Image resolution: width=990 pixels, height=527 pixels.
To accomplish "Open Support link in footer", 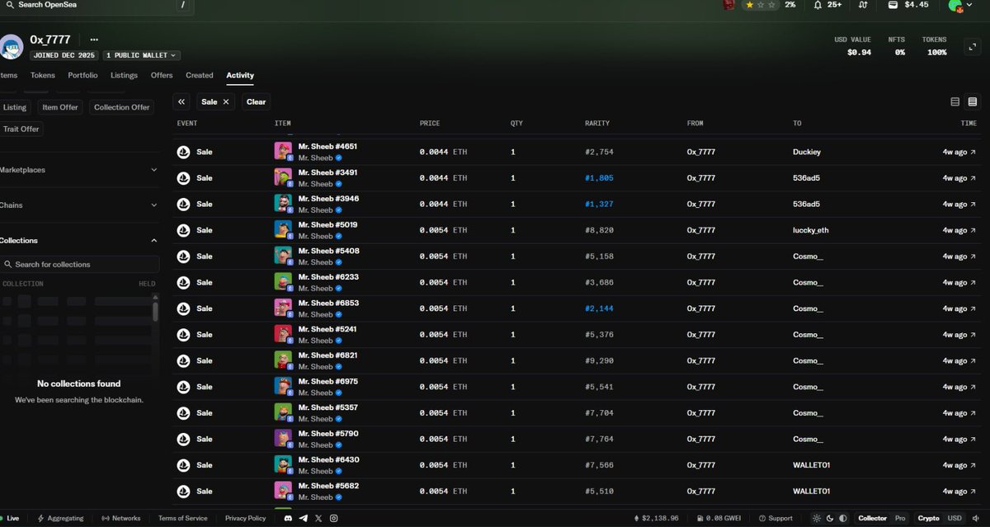I will point(775,518).
